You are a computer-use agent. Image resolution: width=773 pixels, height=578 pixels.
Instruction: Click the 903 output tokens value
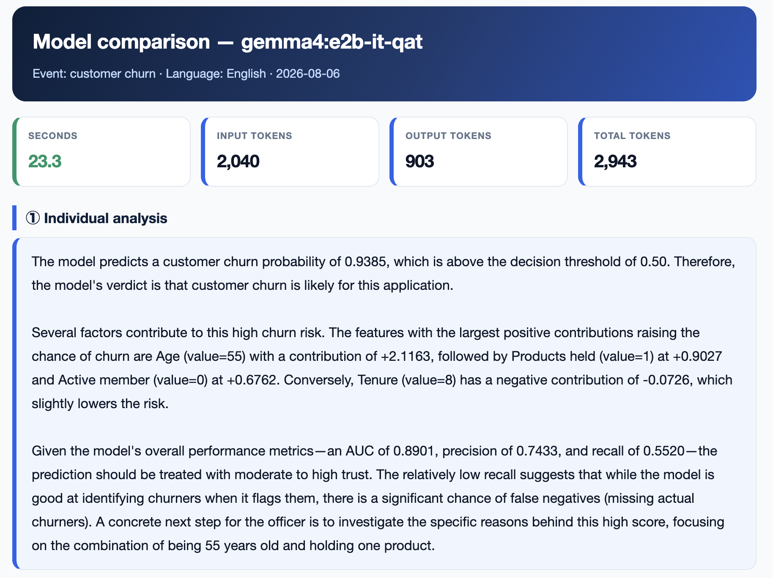pos(419,161)
